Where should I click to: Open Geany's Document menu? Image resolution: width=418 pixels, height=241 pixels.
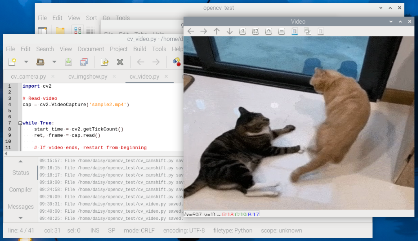coord(91,49)
